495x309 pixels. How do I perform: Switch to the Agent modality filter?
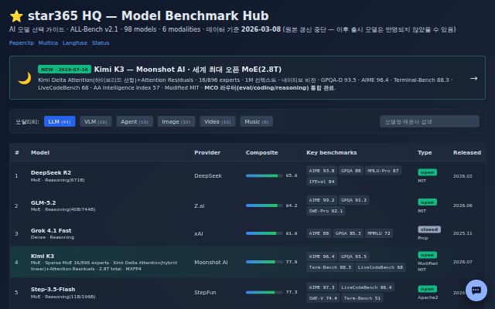tap(135, 121)
